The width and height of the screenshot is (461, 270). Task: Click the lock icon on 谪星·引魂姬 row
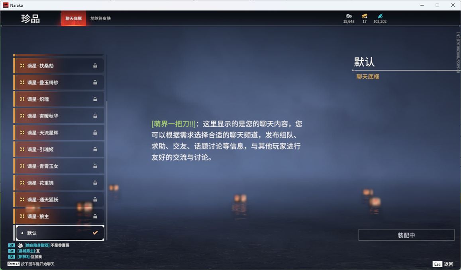click(95, 149)
